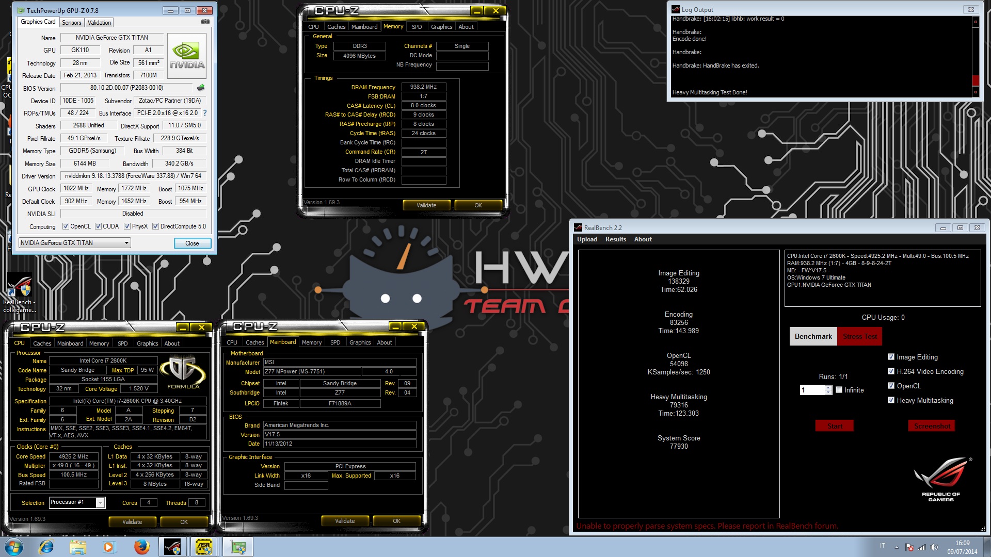
Task: Switch to RealBench via its taskbar icon
Action: [x=172, y=547]
